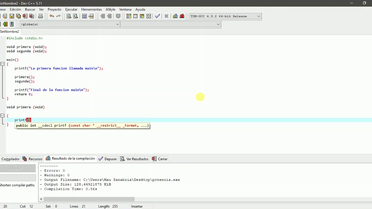The image size is (372, 209).
Task: Open the Ayuda menu
Action: pyautogui.click(x=140, y=9)
